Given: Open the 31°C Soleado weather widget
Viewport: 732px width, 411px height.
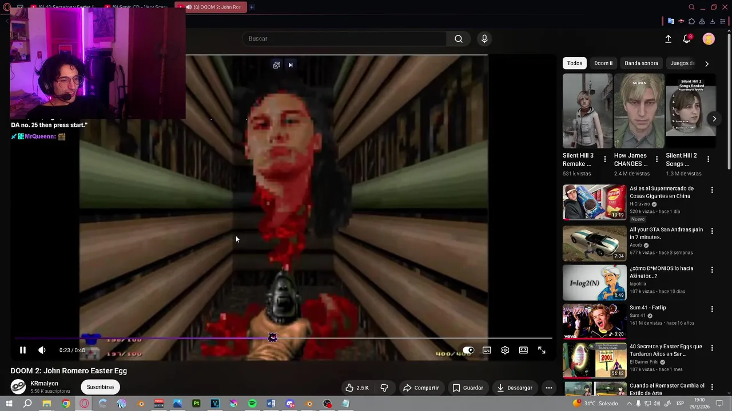Looking at the screenshot, I should [x=595, y=404].
